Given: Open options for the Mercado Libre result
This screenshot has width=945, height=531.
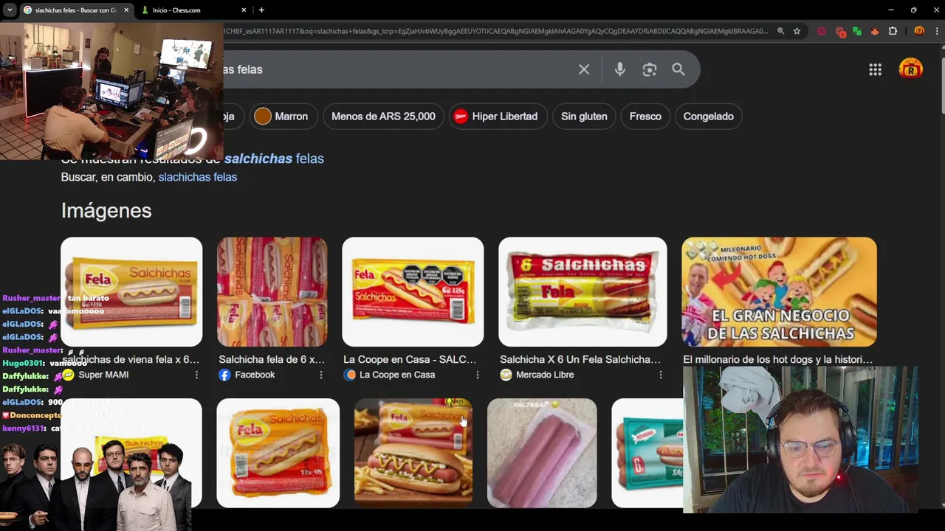Looking at the screenshot, I should (x=660, y=375).
